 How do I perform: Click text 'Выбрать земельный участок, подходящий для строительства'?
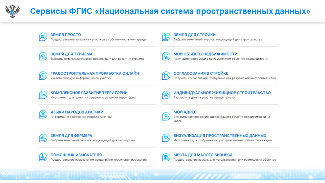pyautogui.click(x=218, y=39)
